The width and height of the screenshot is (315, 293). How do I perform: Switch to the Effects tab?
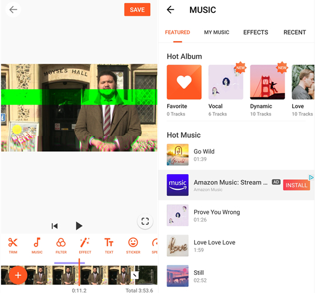click(x=256, y=32)
